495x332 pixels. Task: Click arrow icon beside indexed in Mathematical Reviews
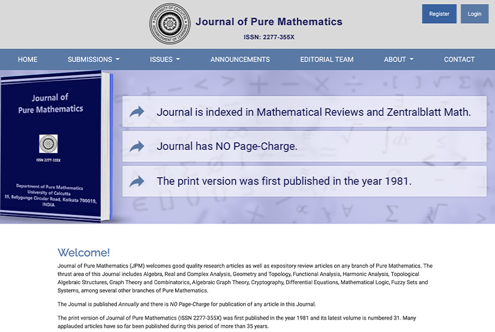pyautogui.click(x=137, y=112)
